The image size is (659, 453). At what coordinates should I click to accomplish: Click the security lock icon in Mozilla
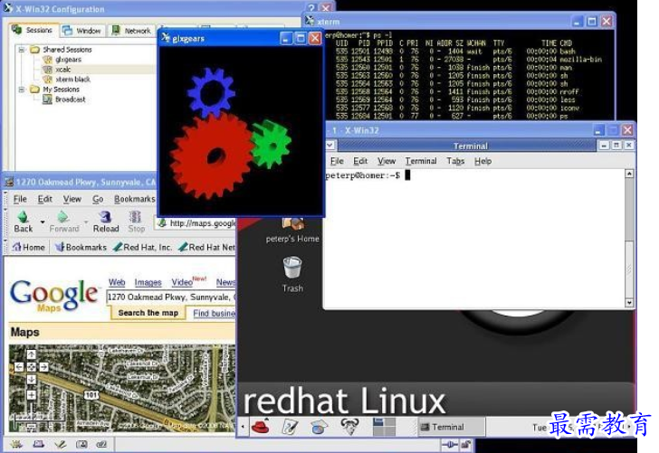[x=465, y=444]
